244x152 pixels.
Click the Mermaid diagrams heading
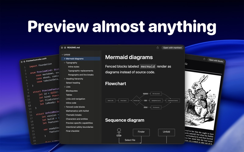pos(129,57)
